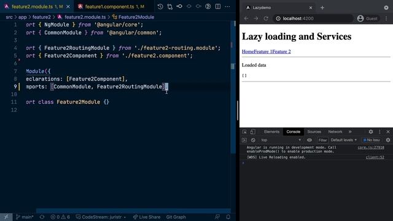
Task: Switch to feature2.module.ts editor tab
Action: tap(37, 7)
